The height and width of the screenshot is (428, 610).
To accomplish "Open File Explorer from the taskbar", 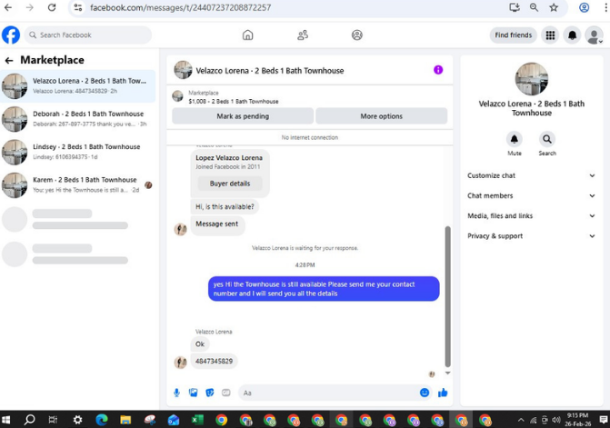I will point(125,420).
